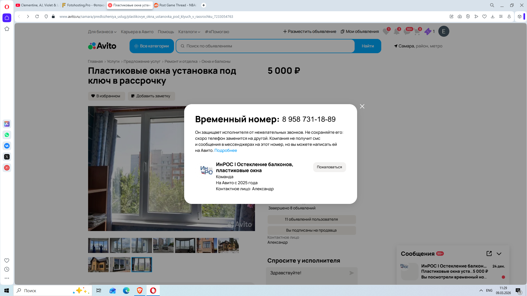Open X Twitter sidebar panel

(x=7, y=157)
